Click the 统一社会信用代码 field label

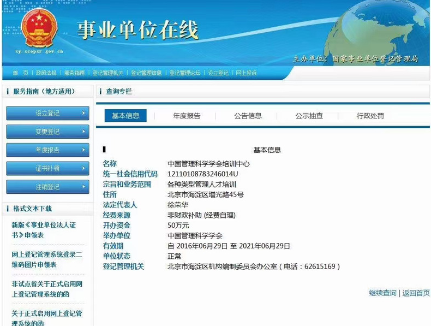pos(130,174)
